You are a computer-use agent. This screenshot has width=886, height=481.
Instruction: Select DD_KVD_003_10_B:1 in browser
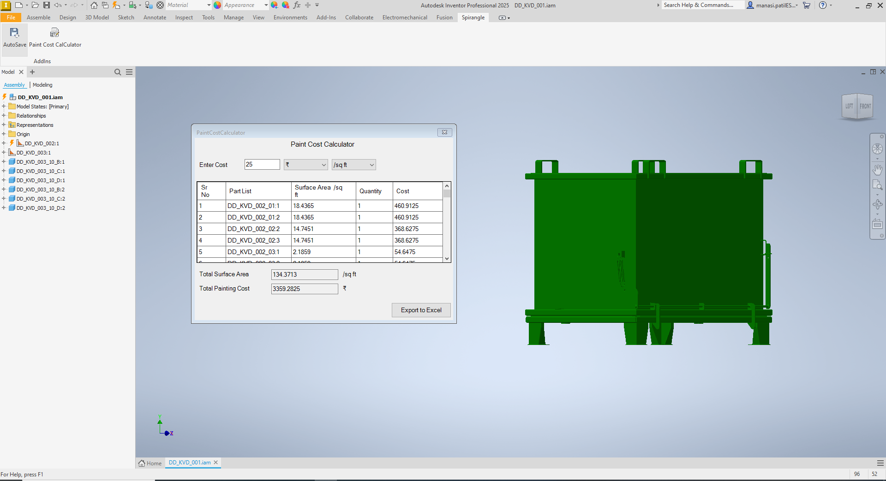[x=40, y=162]
